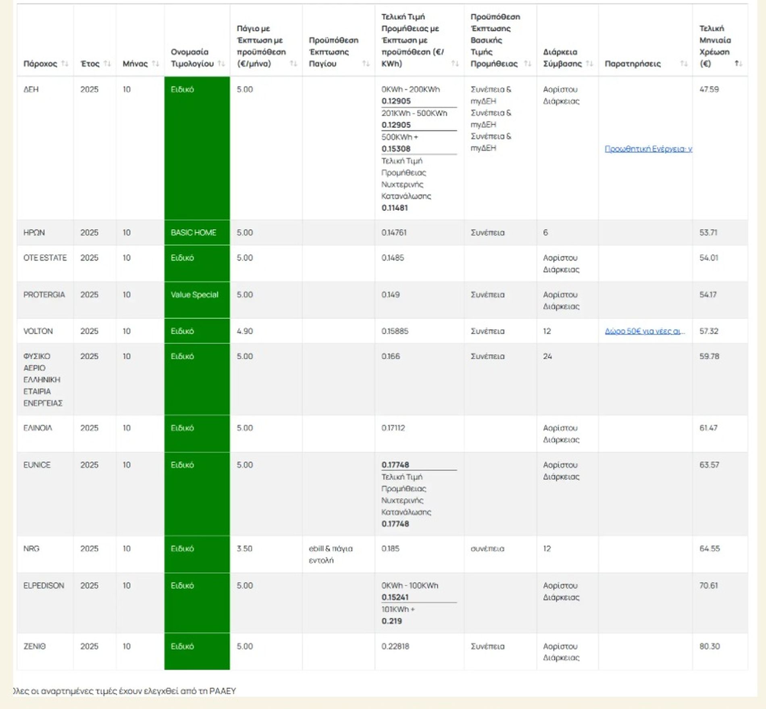Click Διάρκεια Σύμβασης sort icon

[x=589, y=64]
